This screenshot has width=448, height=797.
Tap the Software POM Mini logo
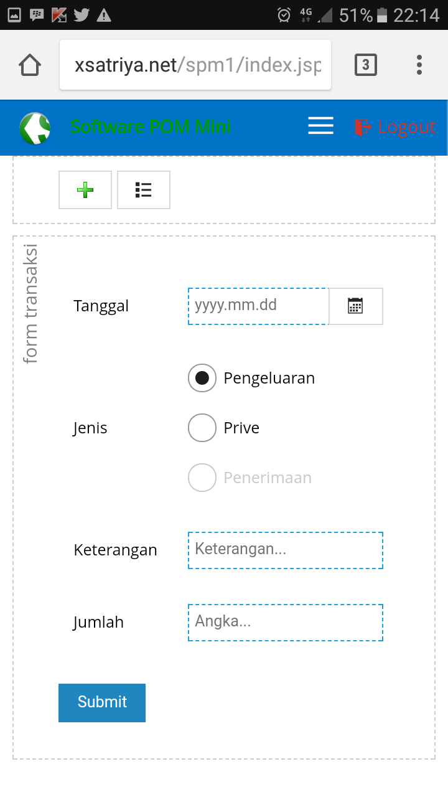pos(35,128)
